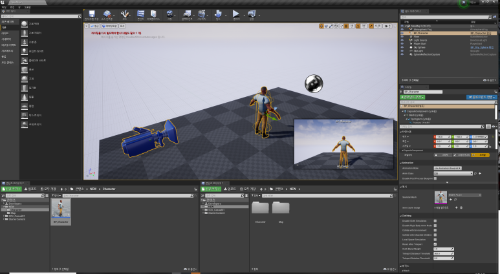The height and width of the screenshot is (274, 500).
Task: Toggle visibility eye for SphereReflectionCapture
Action: (402, 54)
